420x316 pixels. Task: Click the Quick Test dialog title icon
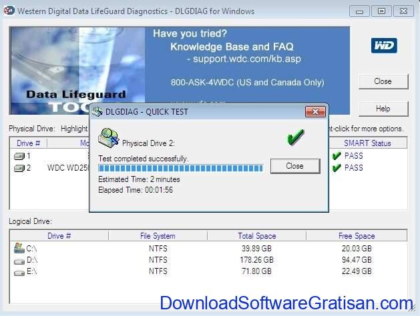coord(97,111)
